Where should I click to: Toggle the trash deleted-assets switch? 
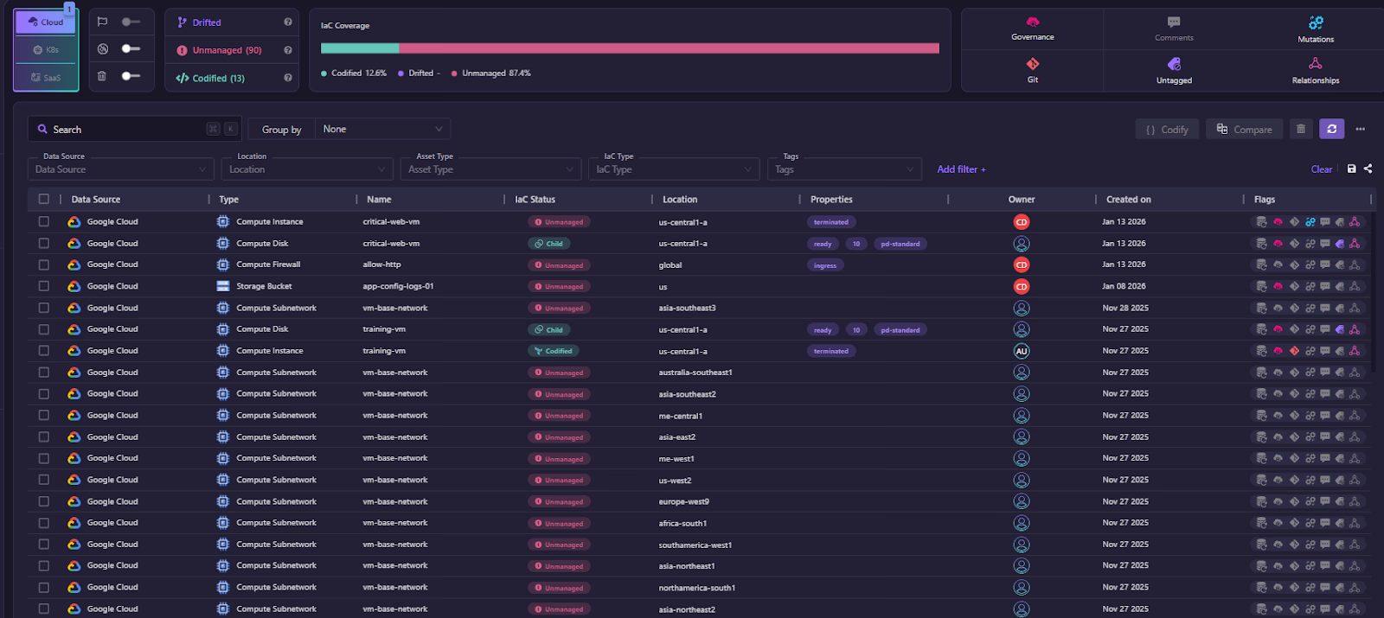pos(131,76)
